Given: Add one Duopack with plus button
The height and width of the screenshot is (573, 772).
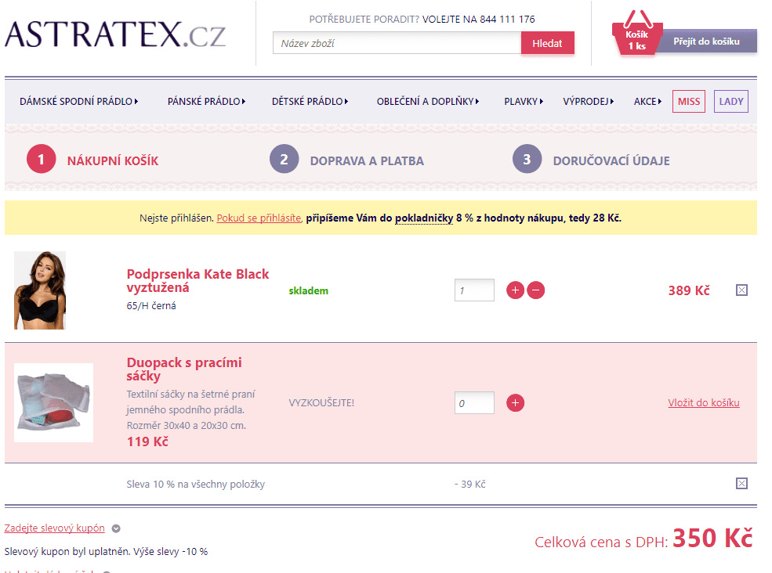Looking at the screenshot, I should tap(515, 403).
